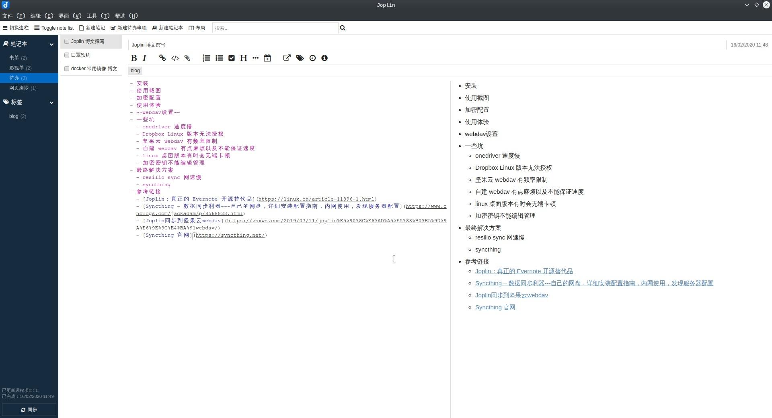
Task: Select the 书单 notebook
Action: 29,58
